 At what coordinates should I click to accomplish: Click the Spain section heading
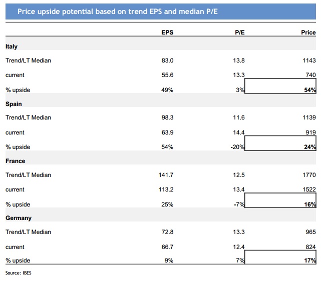pyautogui.click(x=13, y=104)
